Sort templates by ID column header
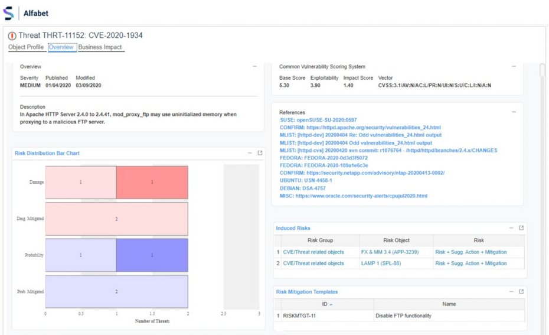This screenshot has height=335, width=549. click(x=327, y=304)
